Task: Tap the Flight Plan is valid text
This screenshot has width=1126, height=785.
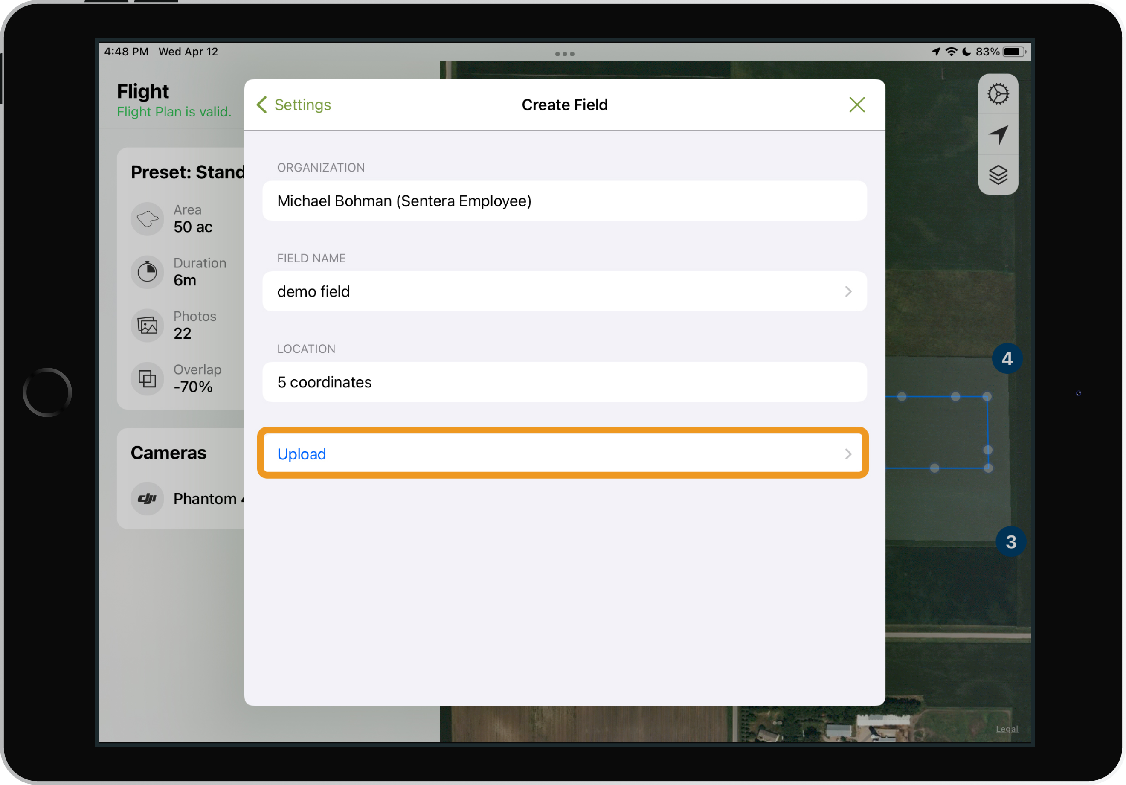Action: click(174, 112)
